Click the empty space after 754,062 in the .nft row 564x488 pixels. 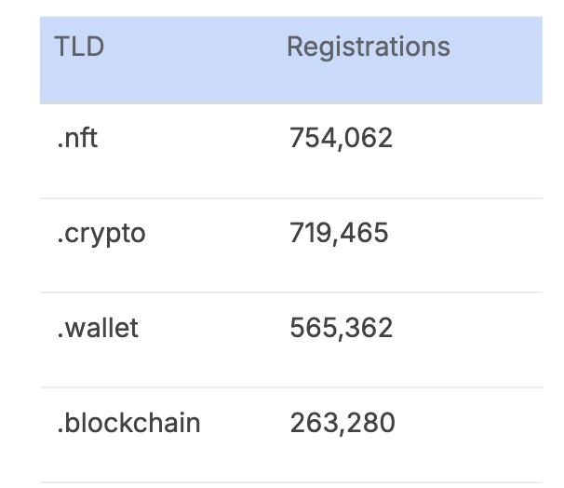point(467,151)
